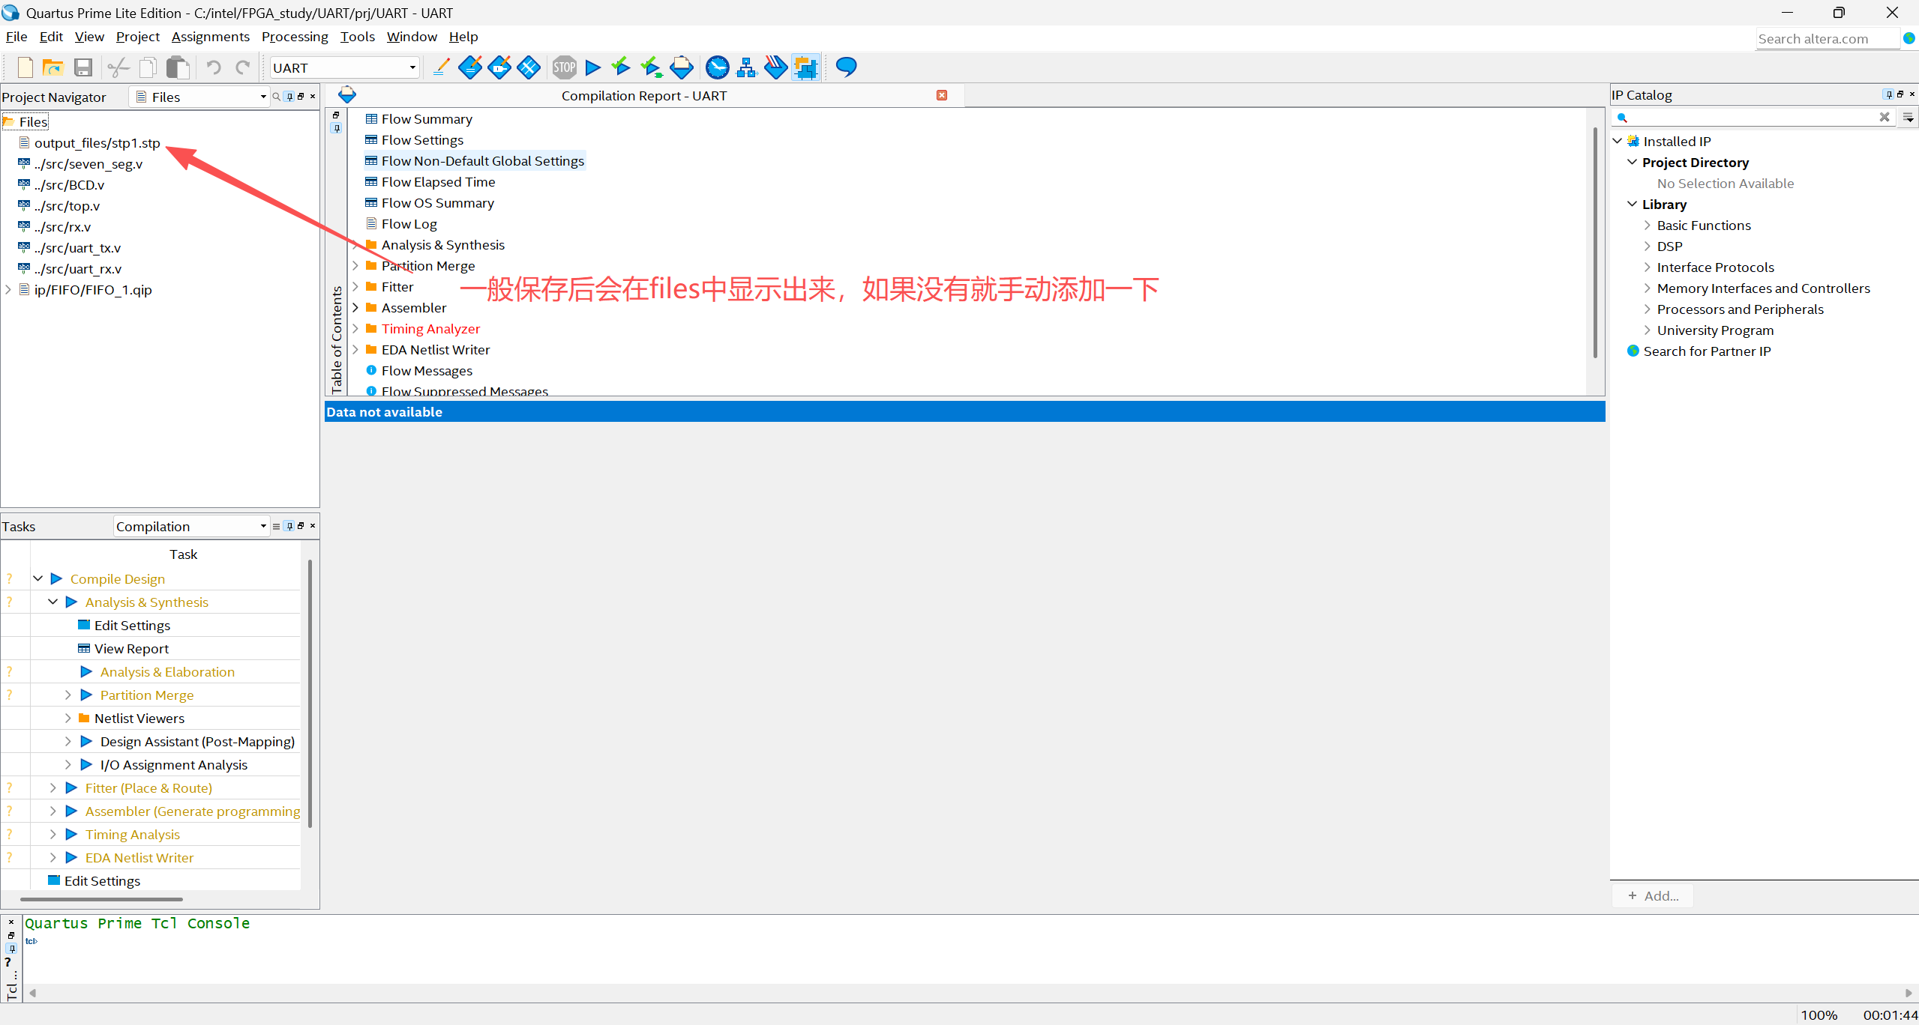This screenshot has width=1919, height=1025.
Task: Create a new file from the toolbar
Action: coord(25,67)
